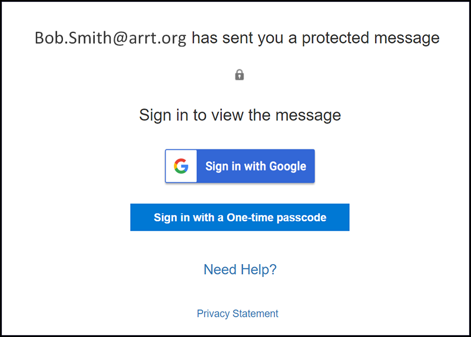Choose Sign in with a One-time passcode
Screen dimensions: 471x337
[x=240, y=217]
